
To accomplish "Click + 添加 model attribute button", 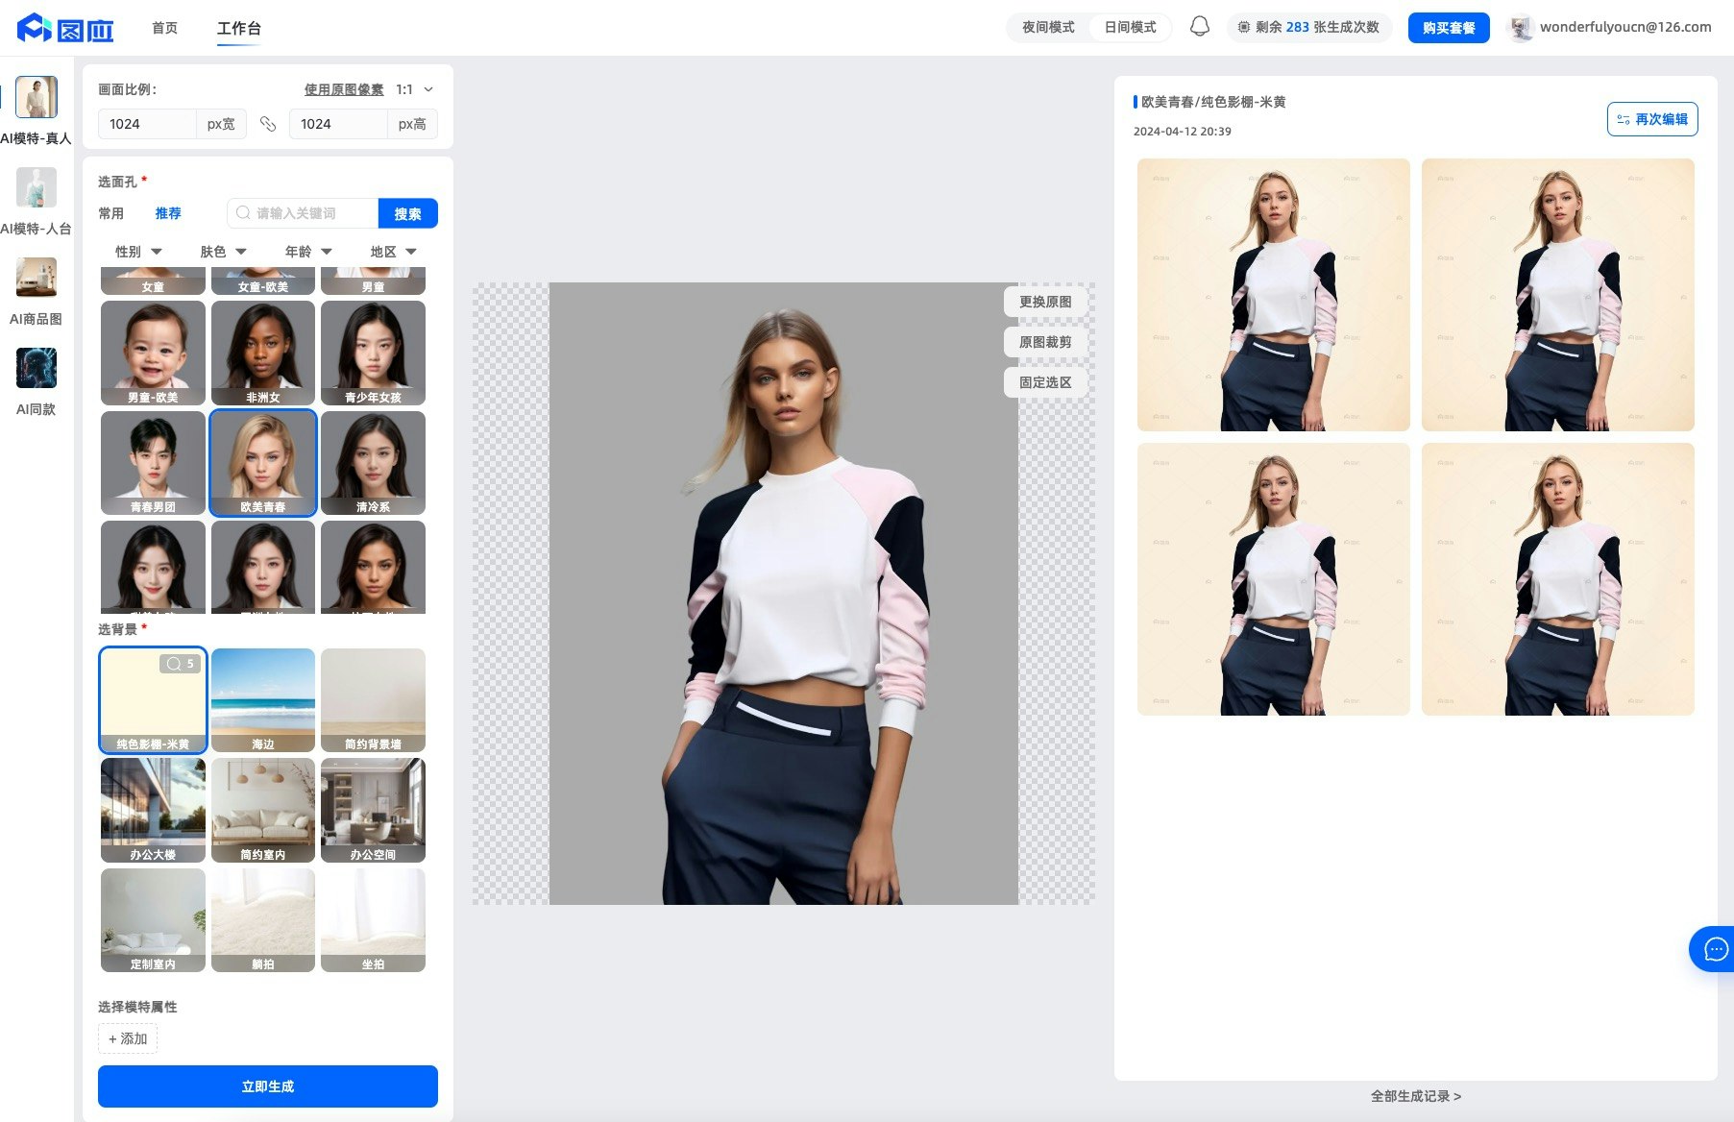I will (128, 1038).
